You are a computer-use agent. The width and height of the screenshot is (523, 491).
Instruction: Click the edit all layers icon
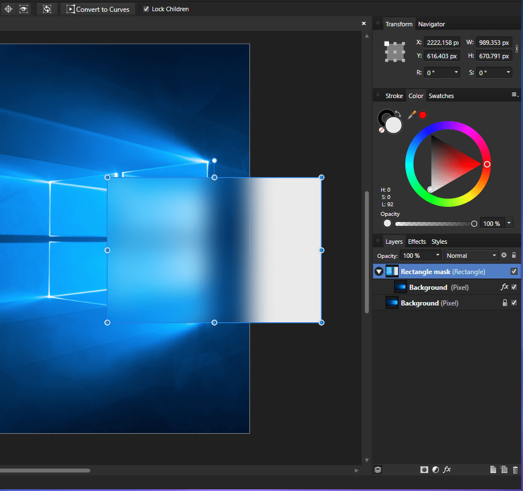pyautogui.click(x=378, y=470)
